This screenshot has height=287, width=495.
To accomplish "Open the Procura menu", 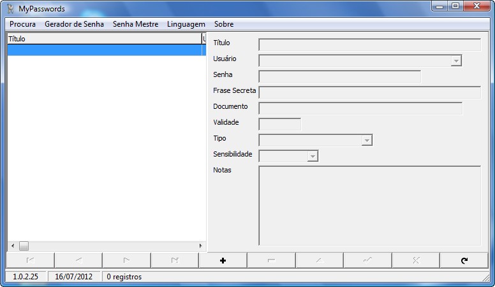I will pyautogui.click(x=22, y=24).
